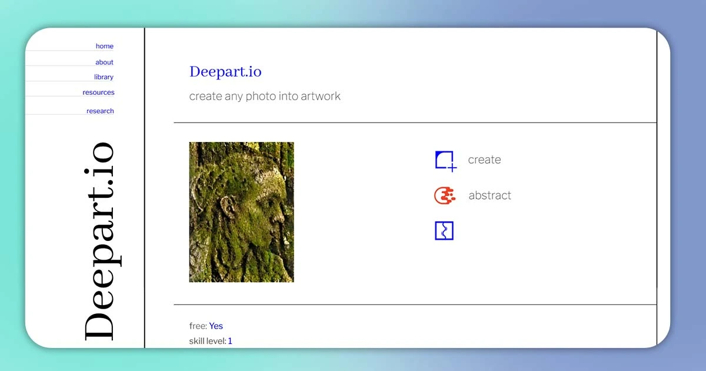
Task: Click the "create" text label
Action: coord(484,160)
